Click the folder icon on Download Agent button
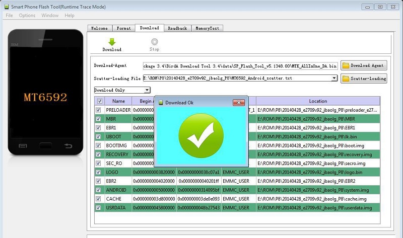Viewport: 403px width, 238px height. (346, 65)
